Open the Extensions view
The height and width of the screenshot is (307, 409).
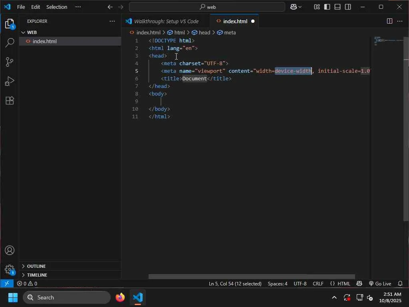pyautogui.click(x=10, y=100)
